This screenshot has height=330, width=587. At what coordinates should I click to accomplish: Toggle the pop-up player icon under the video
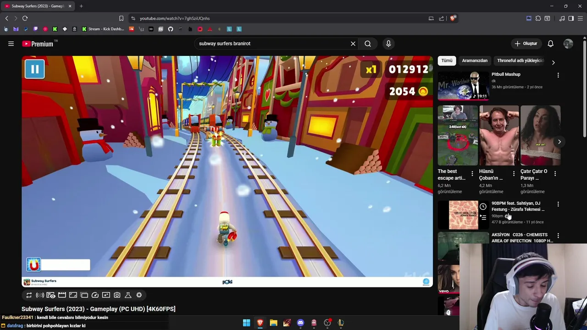[84, 295]
